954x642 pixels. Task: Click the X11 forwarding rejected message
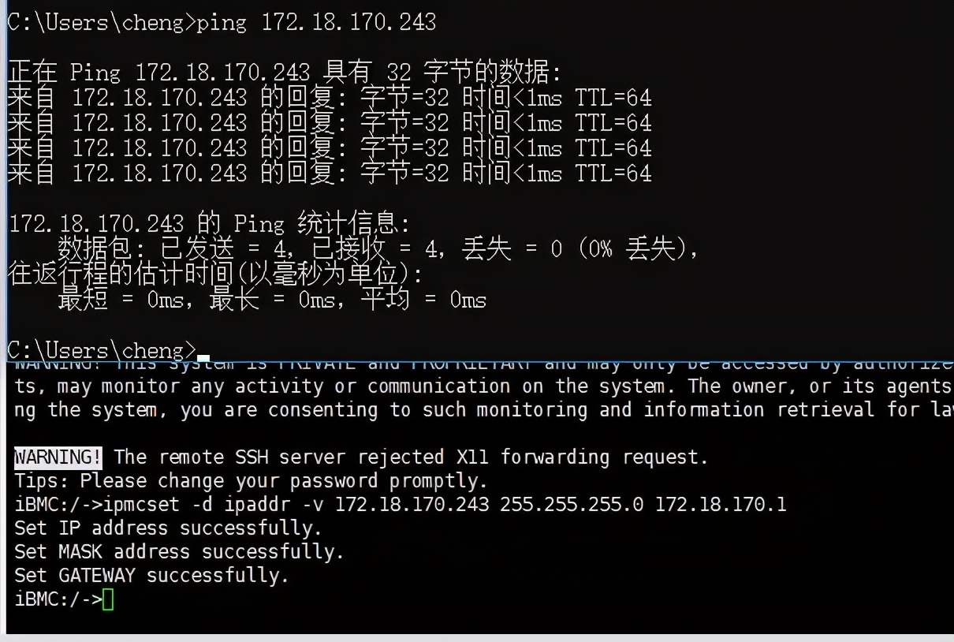click(411, 457)
